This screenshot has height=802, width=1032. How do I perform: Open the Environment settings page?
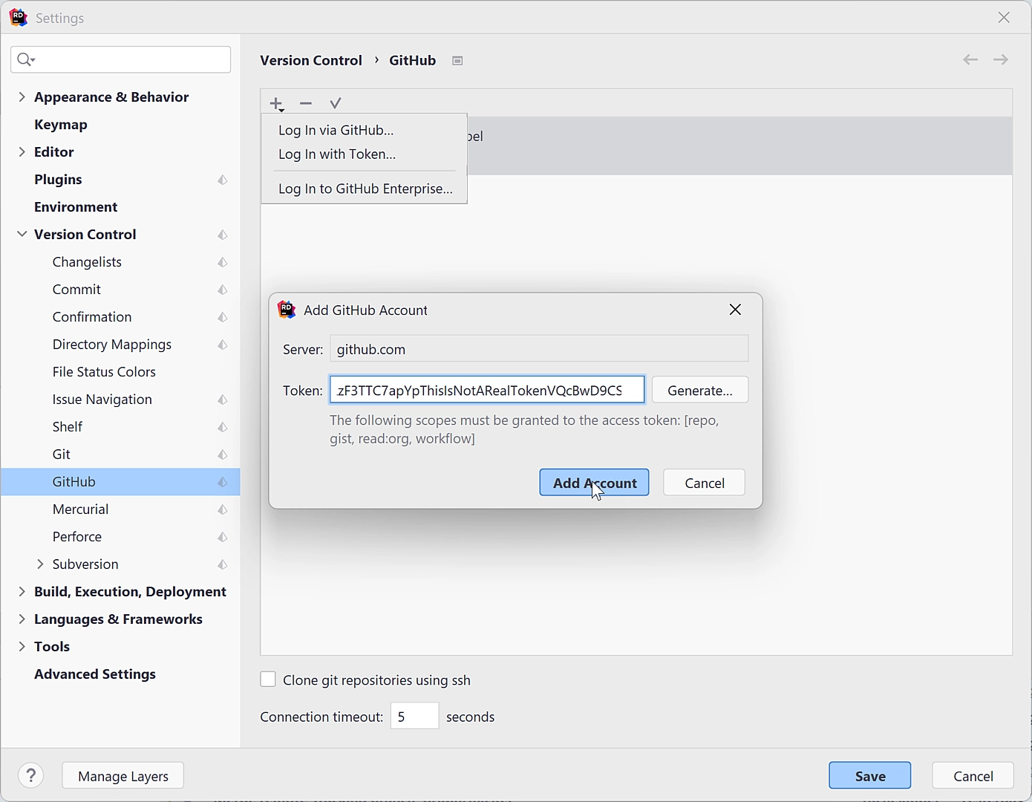[x=76, y=207]
